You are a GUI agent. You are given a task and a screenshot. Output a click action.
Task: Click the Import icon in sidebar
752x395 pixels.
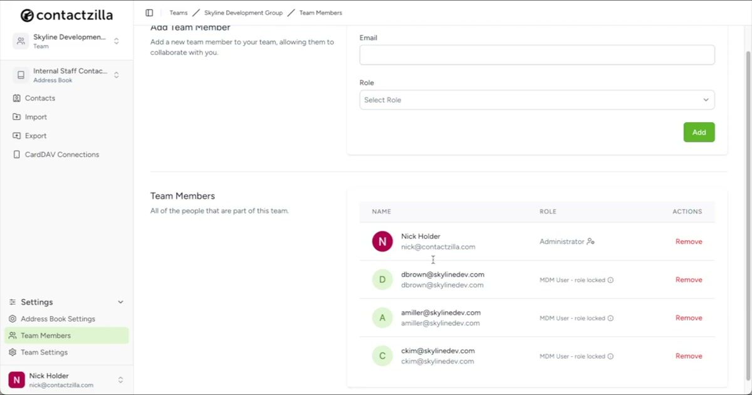tap(16, 117)
